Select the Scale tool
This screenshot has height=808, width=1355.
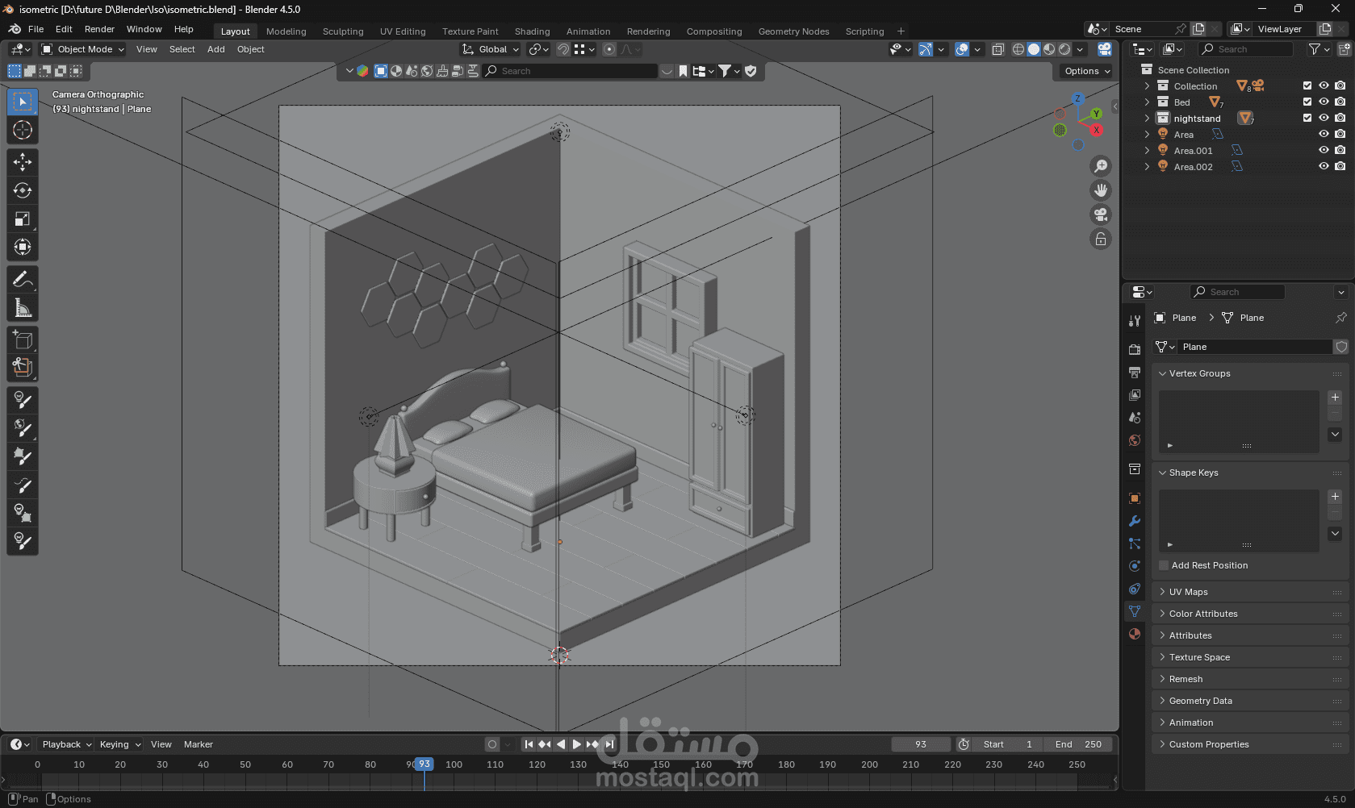pos(23,219)
